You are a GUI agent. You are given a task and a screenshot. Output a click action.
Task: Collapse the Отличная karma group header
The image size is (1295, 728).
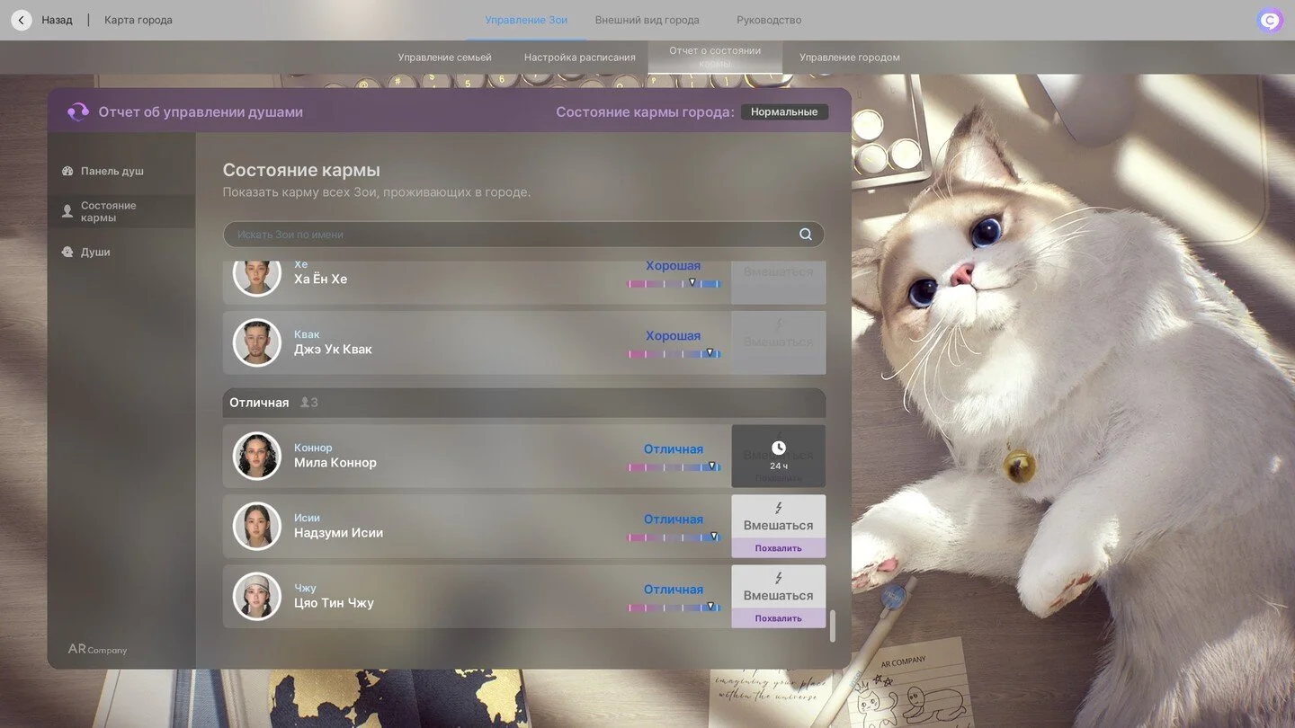click(524, 403)
